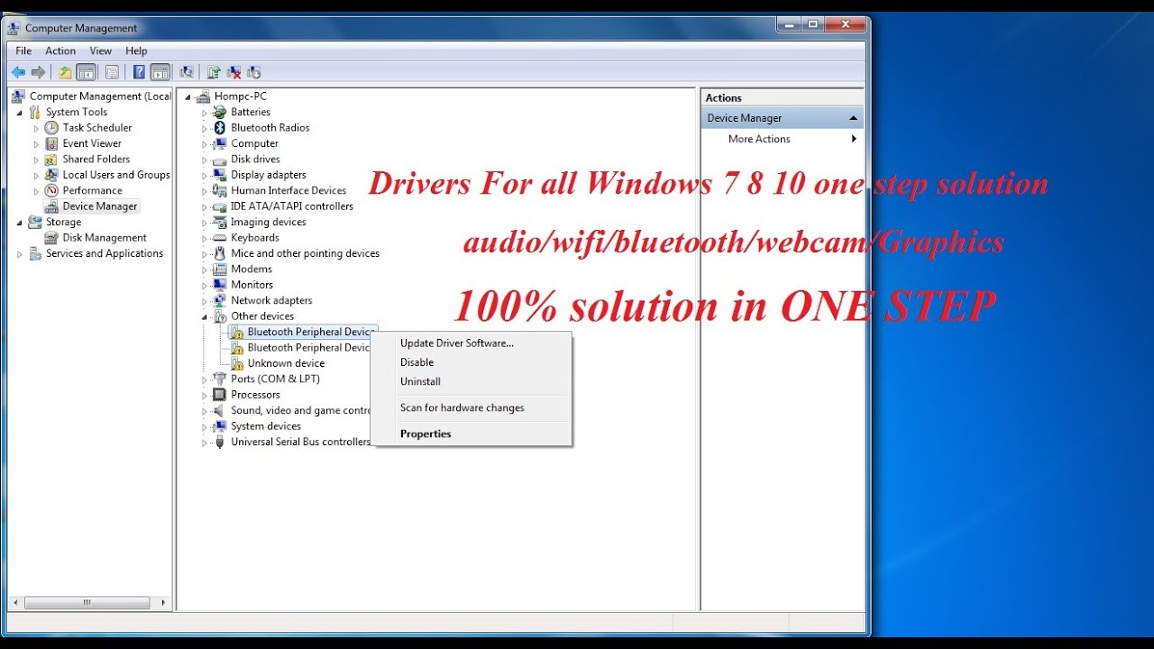Toggle the Show/Hide Console Tree toolbar icon
The width and height of the screenshot is (1154, 649).
click(x=87, y=72)
